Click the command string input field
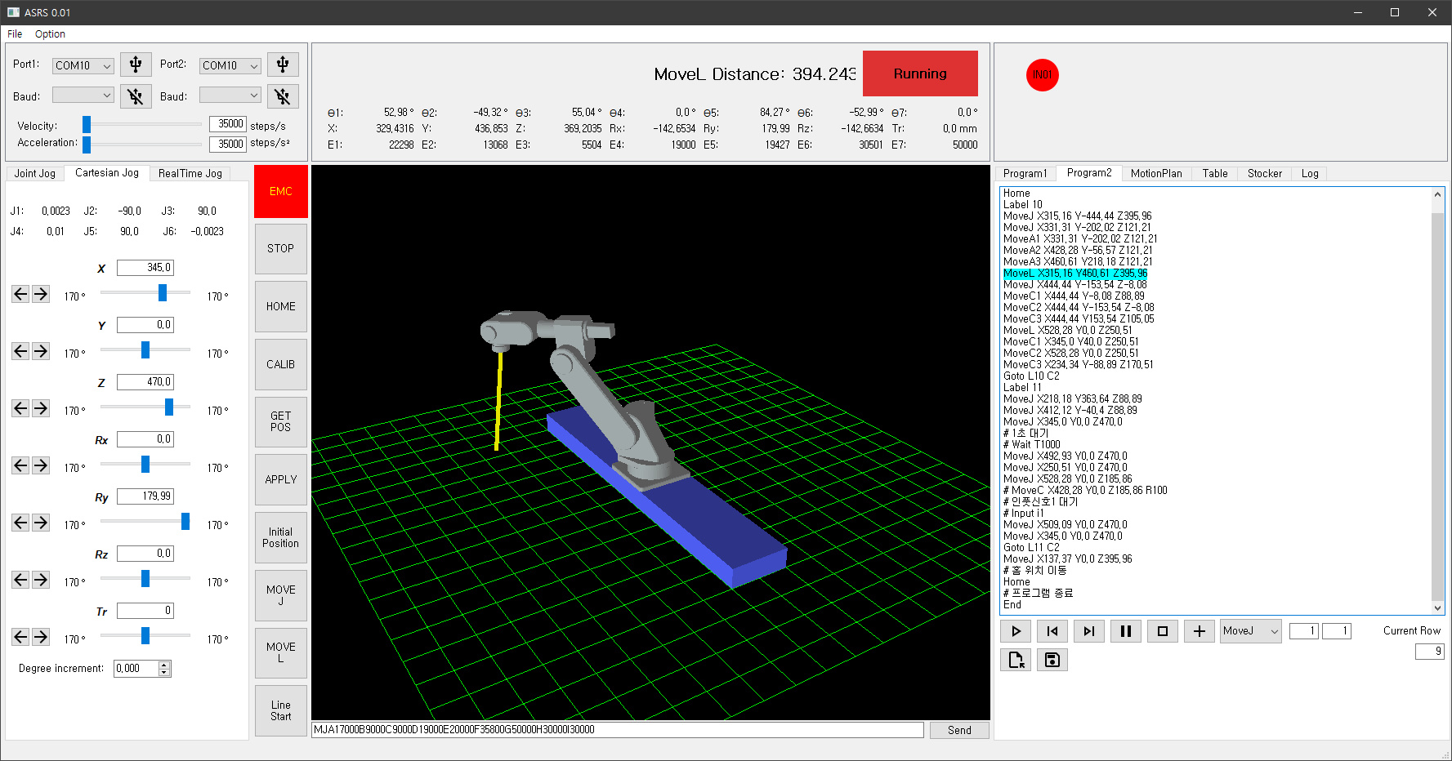The height and width of the screenshot is (761, 1452). pos(618,730)
